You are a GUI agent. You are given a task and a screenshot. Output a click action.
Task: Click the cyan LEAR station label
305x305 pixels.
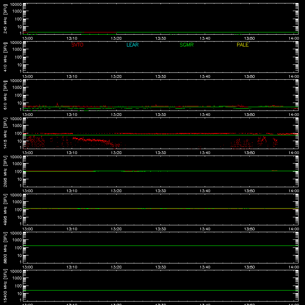pyautogui.click(x=132, y=45)
